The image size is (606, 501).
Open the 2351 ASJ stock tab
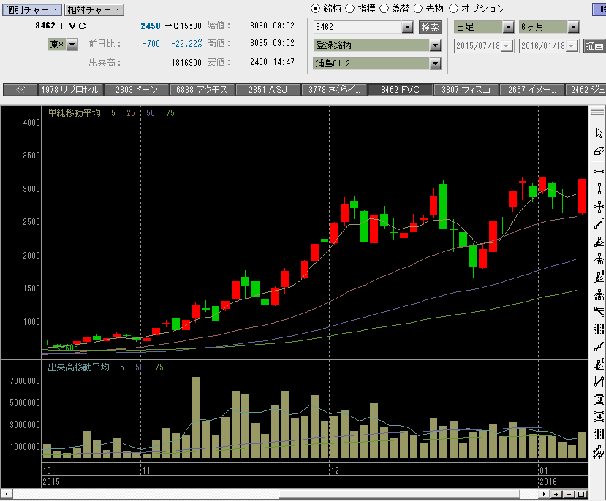pyautogui.click(x=268, y=90)
